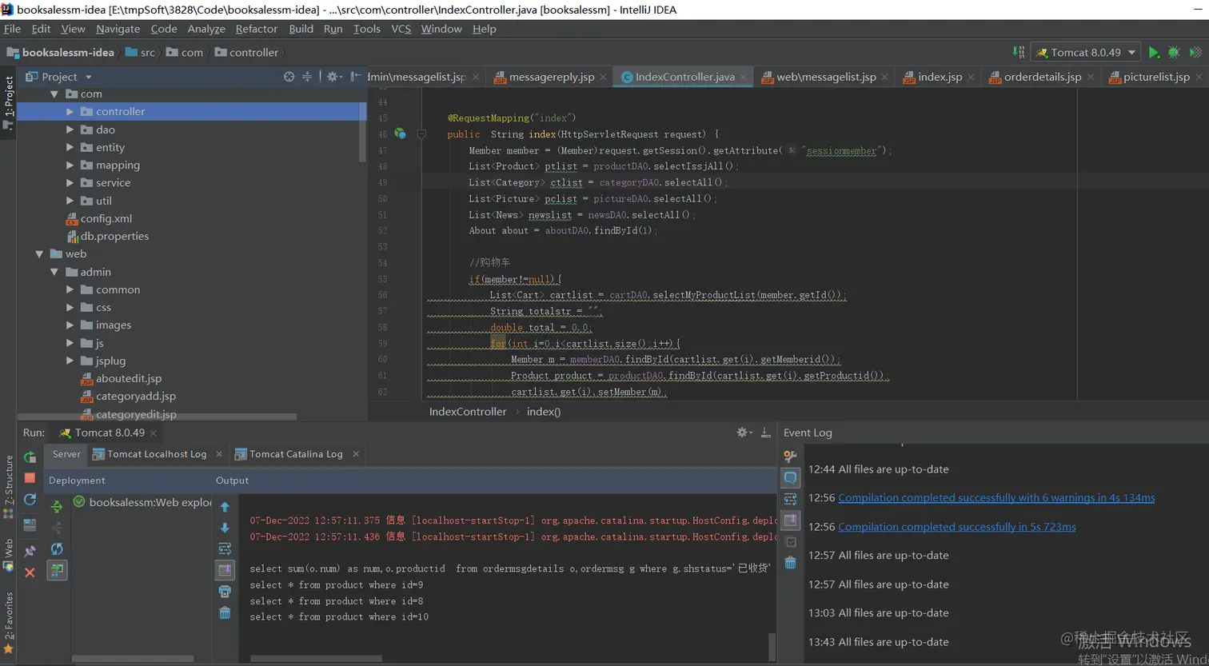The width and height of the screenshot is (1209, 666).
Task: Toggle the 1: Project tool window button
Action: pyautogui.click(x=9, y=104)
